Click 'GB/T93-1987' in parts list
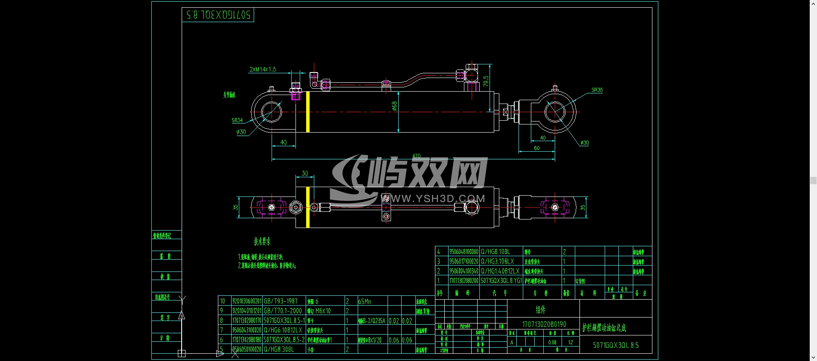The width and height of the screenshot is (817, 361). tap(281, 301)
